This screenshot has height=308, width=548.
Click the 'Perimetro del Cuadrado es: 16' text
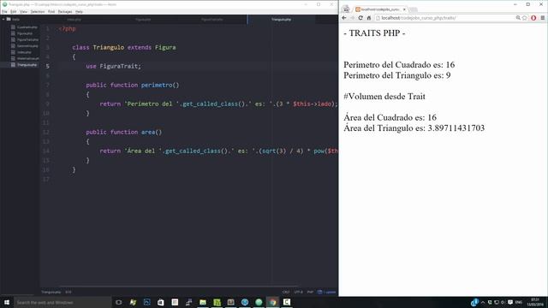[399, 65]
